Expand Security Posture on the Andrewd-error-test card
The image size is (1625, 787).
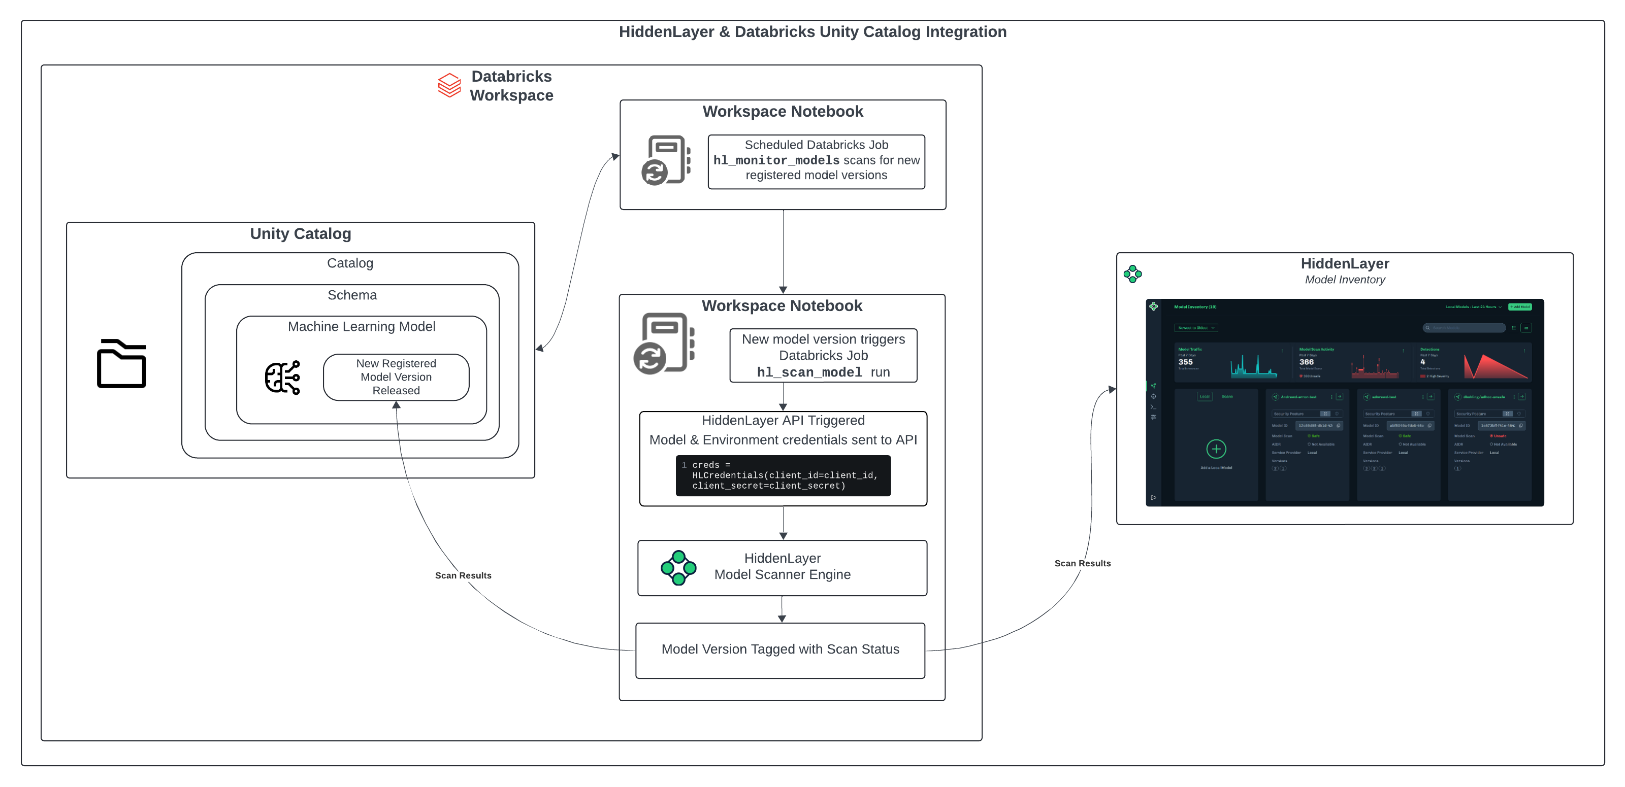1325,414
